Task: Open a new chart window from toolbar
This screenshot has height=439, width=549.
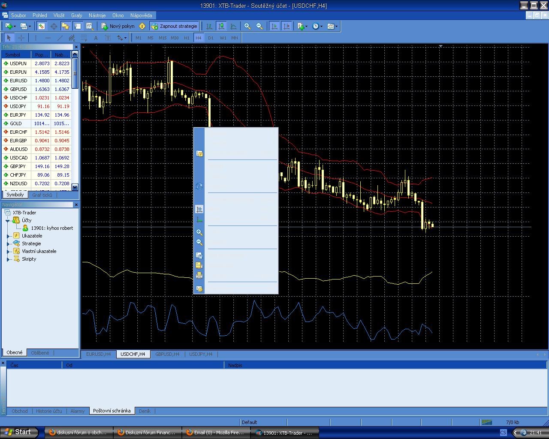Action: pos(8,26)
